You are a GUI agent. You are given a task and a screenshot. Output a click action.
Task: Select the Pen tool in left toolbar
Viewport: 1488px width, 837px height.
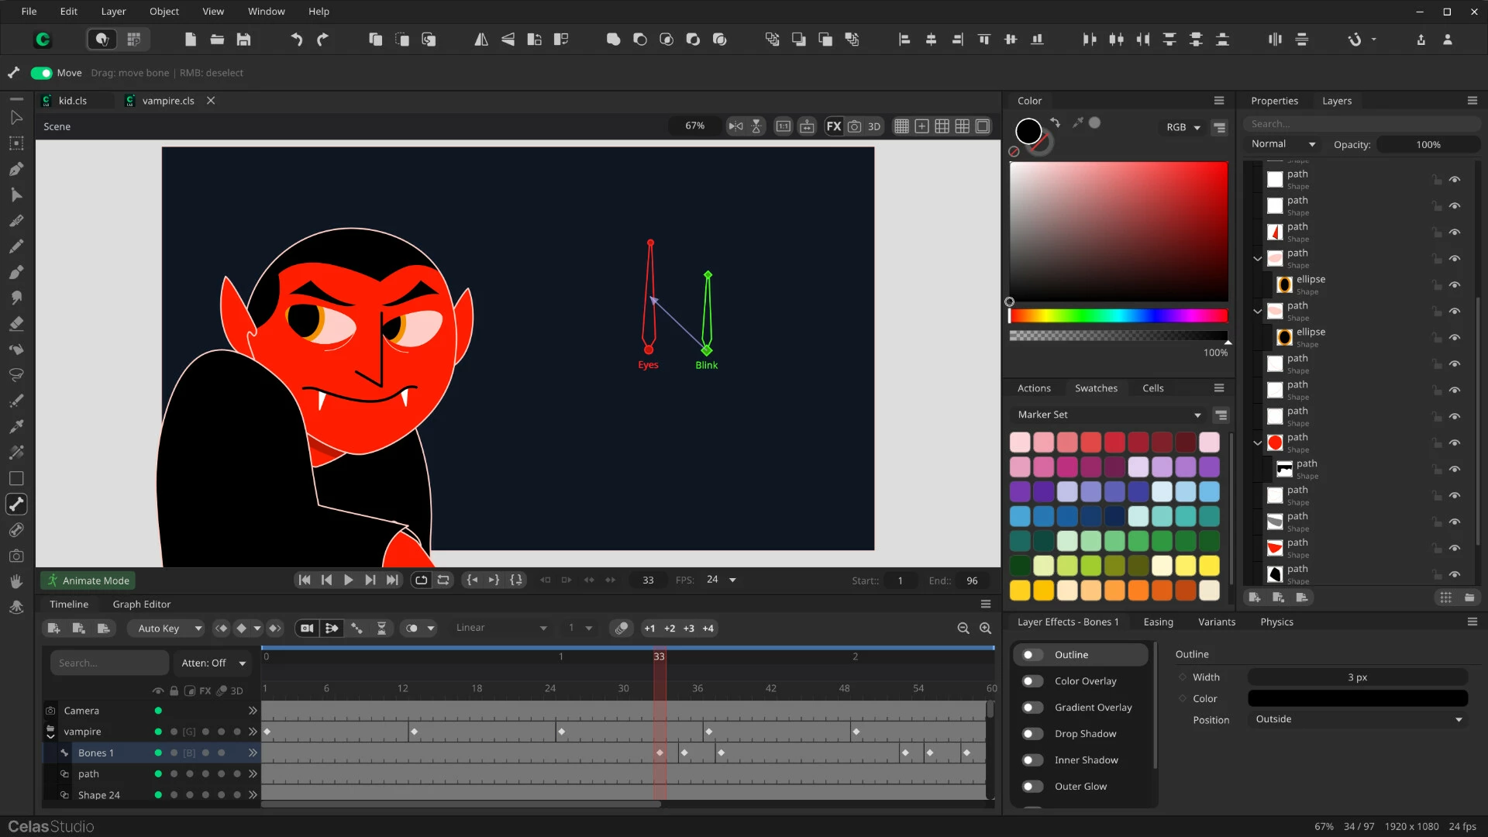tap(15, 169)
